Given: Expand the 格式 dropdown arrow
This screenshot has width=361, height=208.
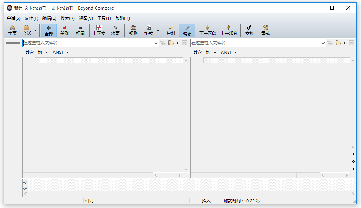Looking at the screenshot, I should pos(158,30).
